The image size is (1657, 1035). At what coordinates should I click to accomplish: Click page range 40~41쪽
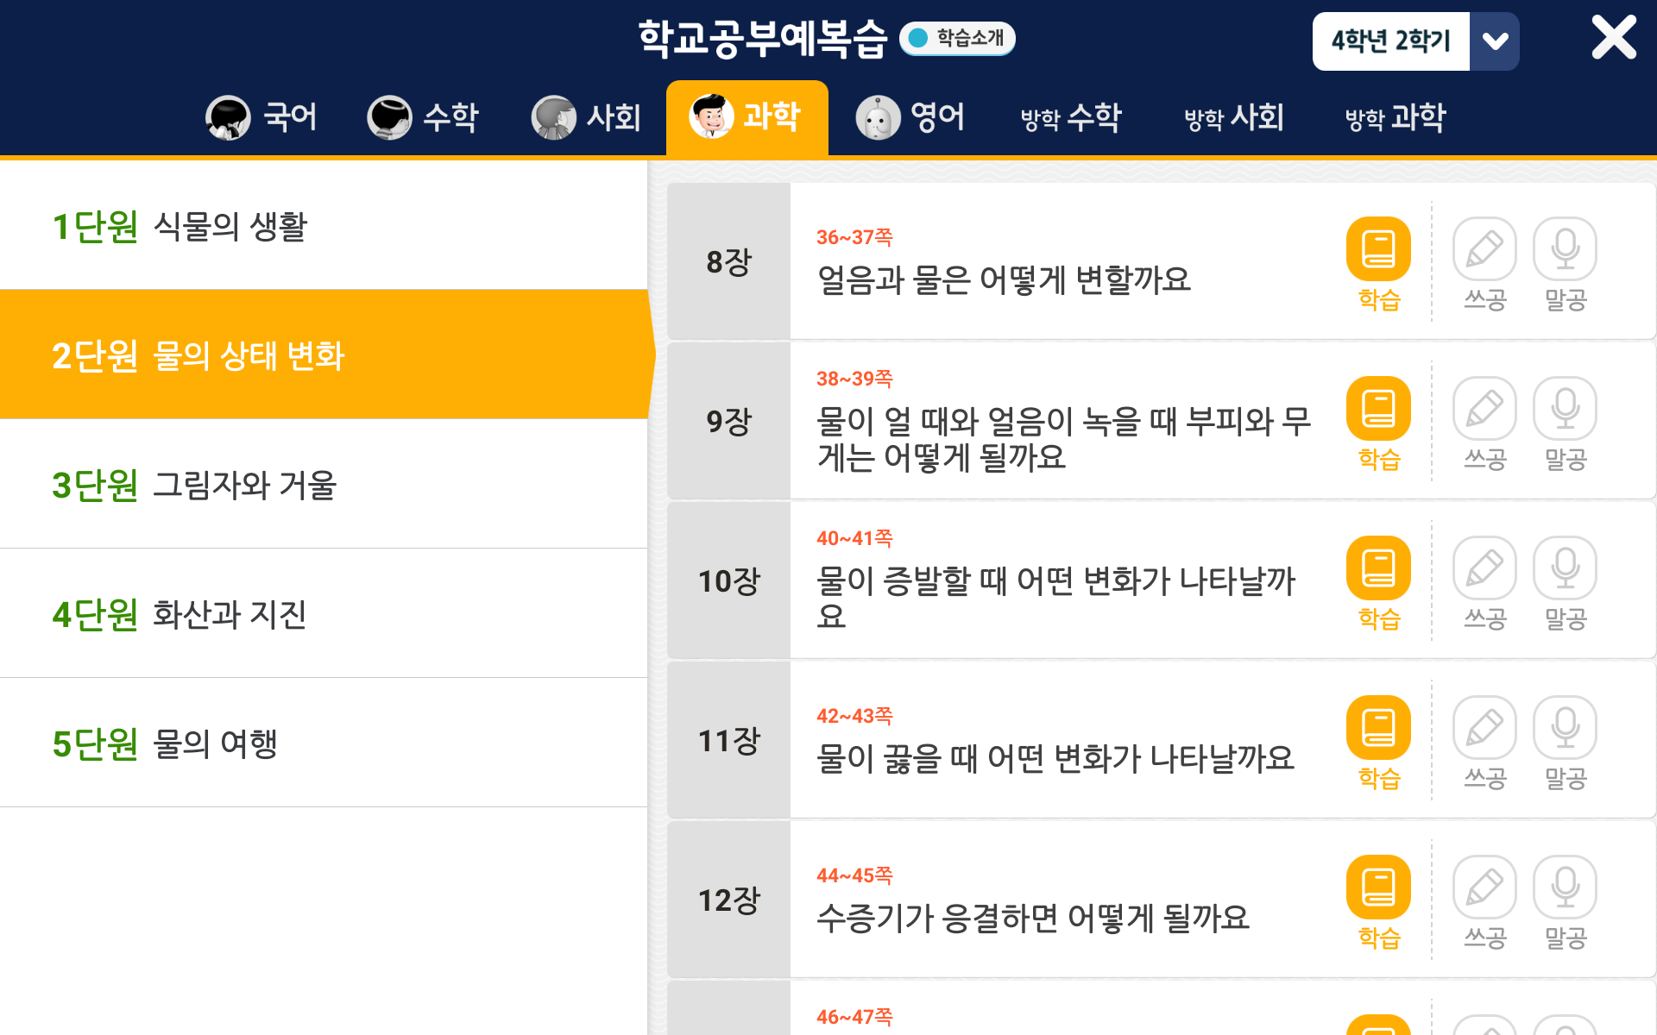pyautogui.click(x=854, y=538)
